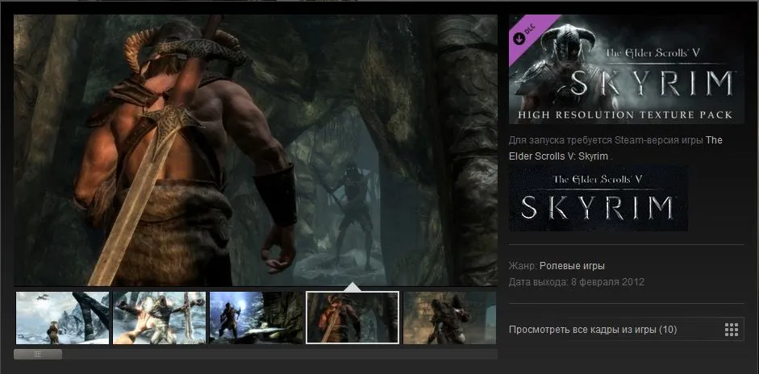The width and height of the screenshot is (759, 374).
Task: Select thumbnail of warrior beside blue night glow
Action: [256, 318]
